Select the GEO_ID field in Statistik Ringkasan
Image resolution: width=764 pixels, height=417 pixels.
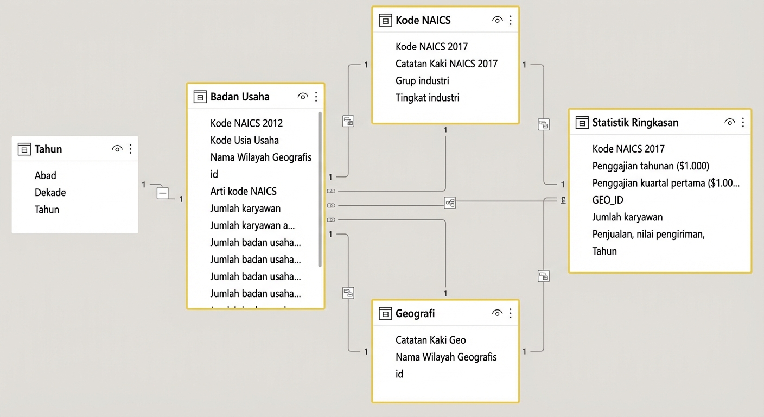(x=608, y=200)
